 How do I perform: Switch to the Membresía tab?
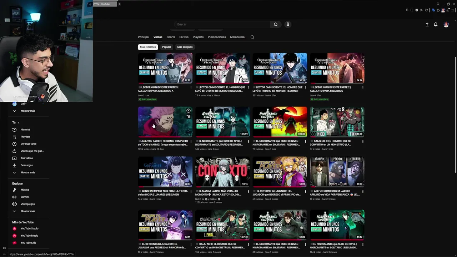pyautogui.click(x=237, y=37)
